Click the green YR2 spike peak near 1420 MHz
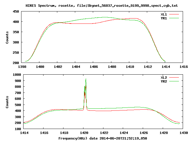Image resolution: width=188 pixels, height=141 pixels. click(x=86, y=79)
